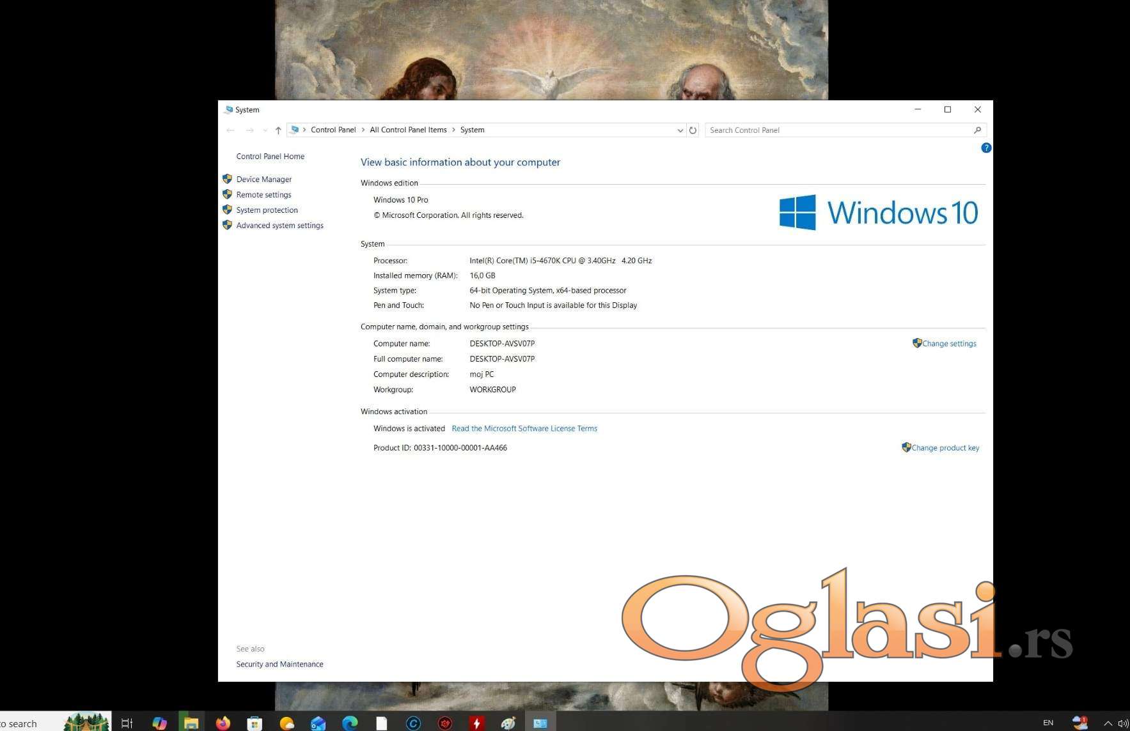Open Device Manager from the sidebar
The width and height of the screenshot is (1130, 731).
[263, 180]
